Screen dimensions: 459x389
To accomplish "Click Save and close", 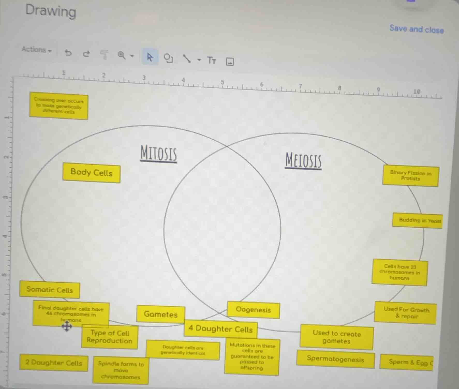I will [x=417, y=29].
